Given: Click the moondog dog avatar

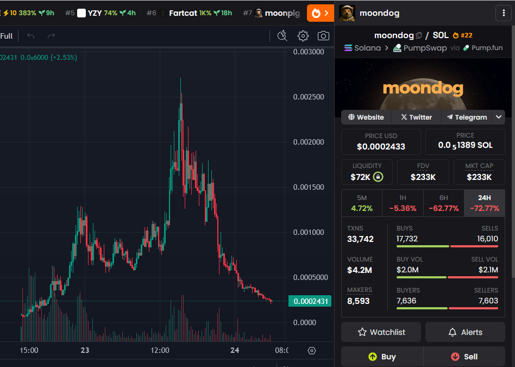Looking at the screenshot, I should (x=347, y=13).
